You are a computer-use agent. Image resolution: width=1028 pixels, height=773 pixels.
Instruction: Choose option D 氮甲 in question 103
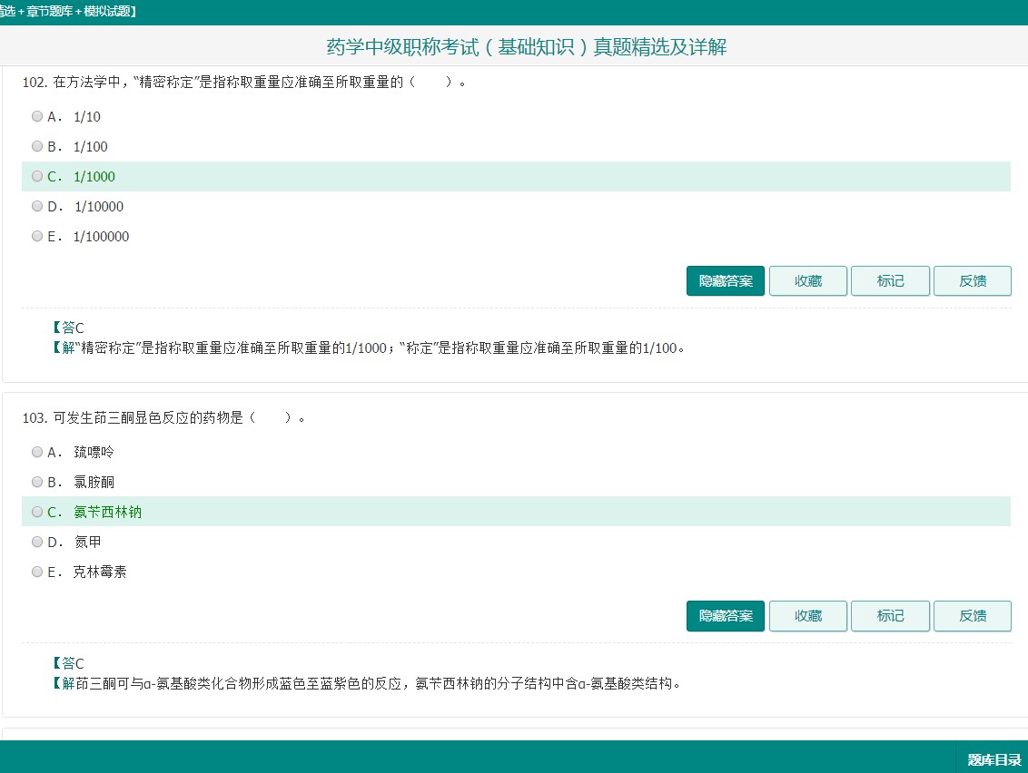click(x=37, y=542)
